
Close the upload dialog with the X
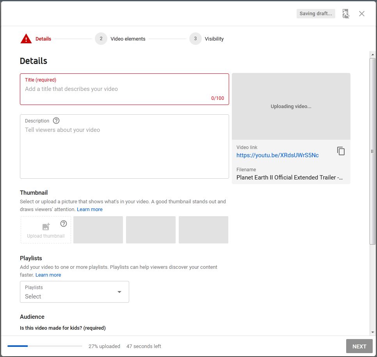[362, 14]
